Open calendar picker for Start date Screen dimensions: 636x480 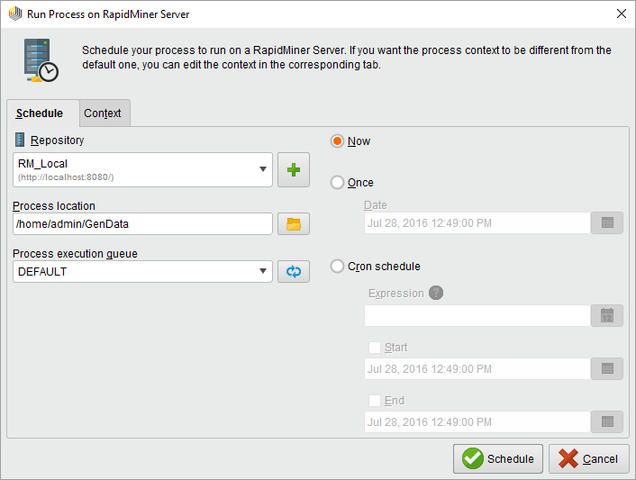(x=607, y=369)
